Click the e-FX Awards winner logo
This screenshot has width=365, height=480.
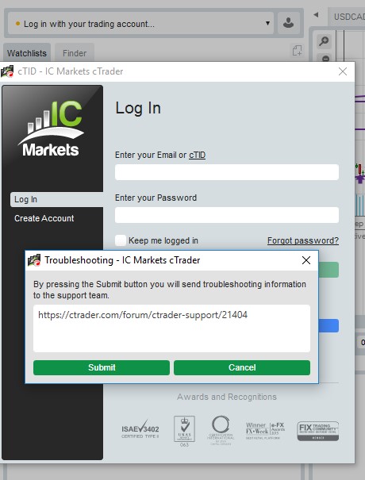[x=265, y=431]
